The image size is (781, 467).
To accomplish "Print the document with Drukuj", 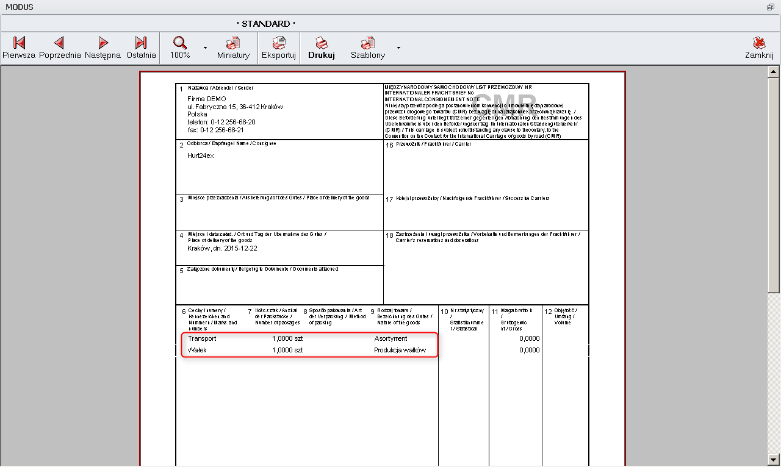I will click(322, 48).
